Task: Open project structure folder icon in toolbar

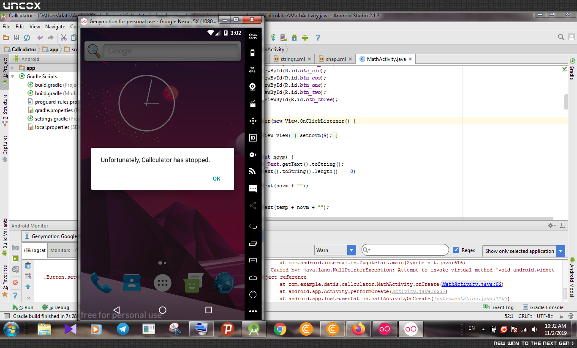Action: pos(6,38)
